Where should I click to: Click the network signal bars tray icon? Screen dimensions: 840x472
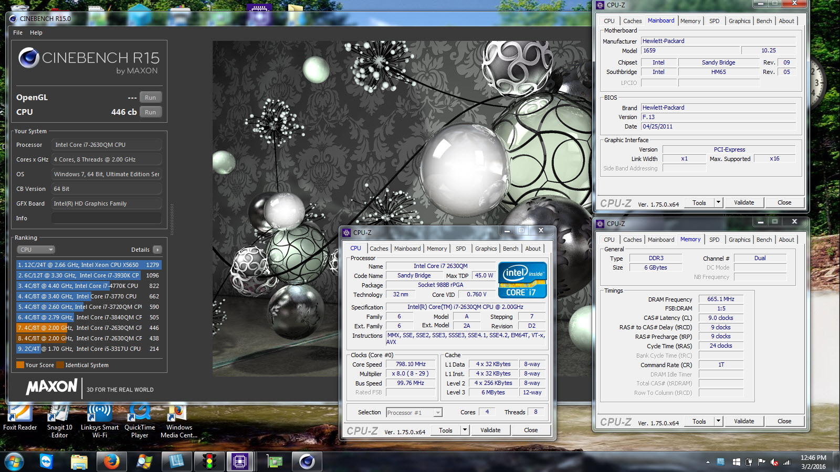[786, 462]
